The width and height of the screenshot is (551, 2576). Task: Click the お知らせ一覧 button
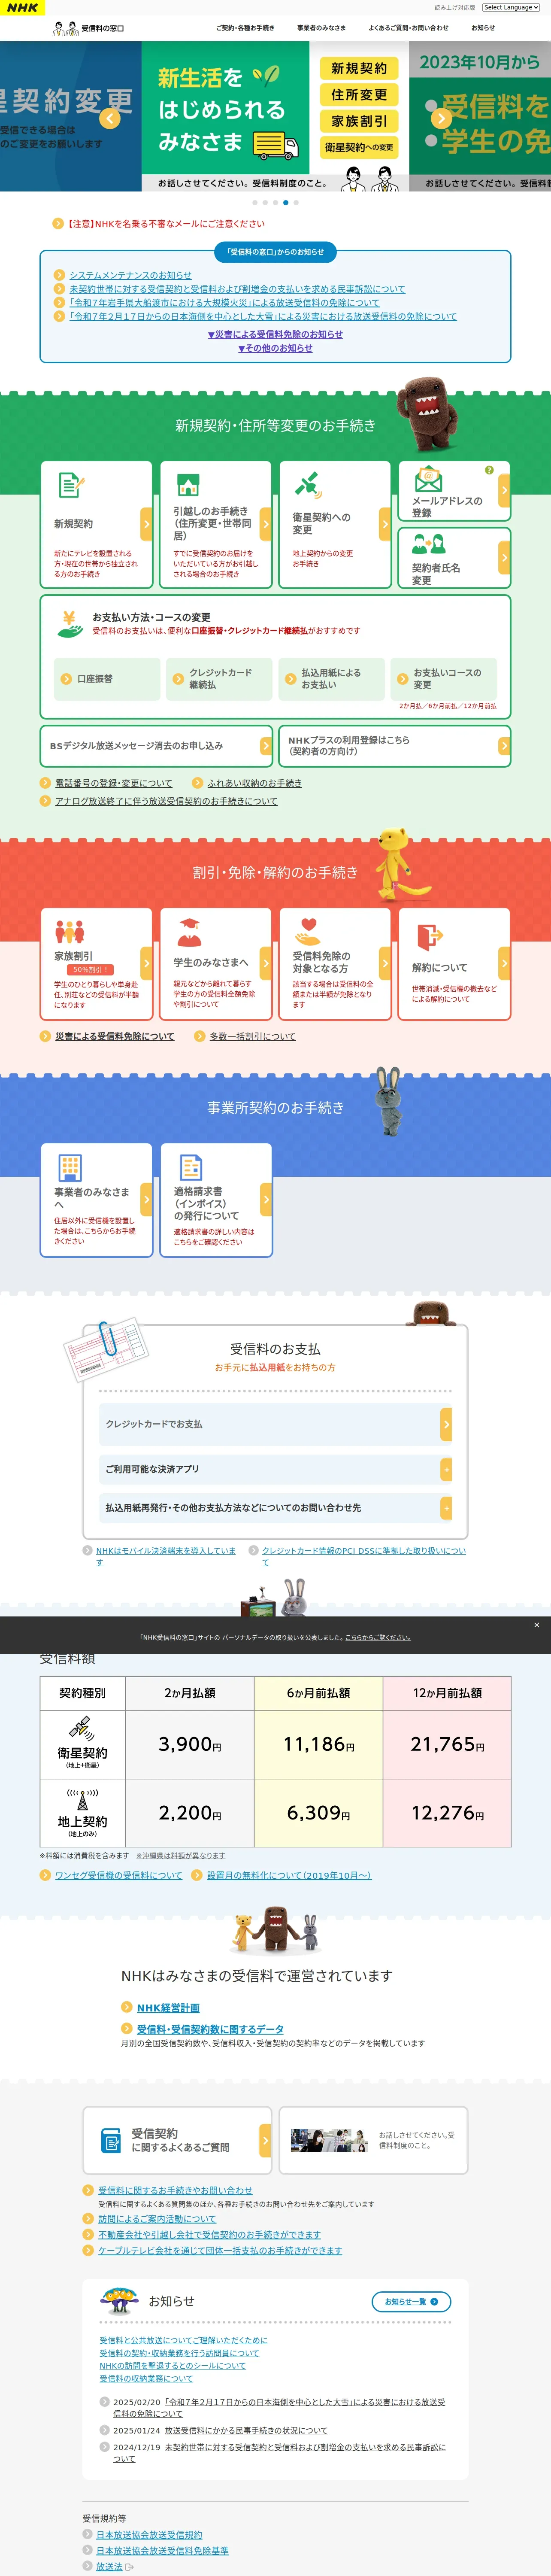pyautogui.click(x=411, y=2301)
